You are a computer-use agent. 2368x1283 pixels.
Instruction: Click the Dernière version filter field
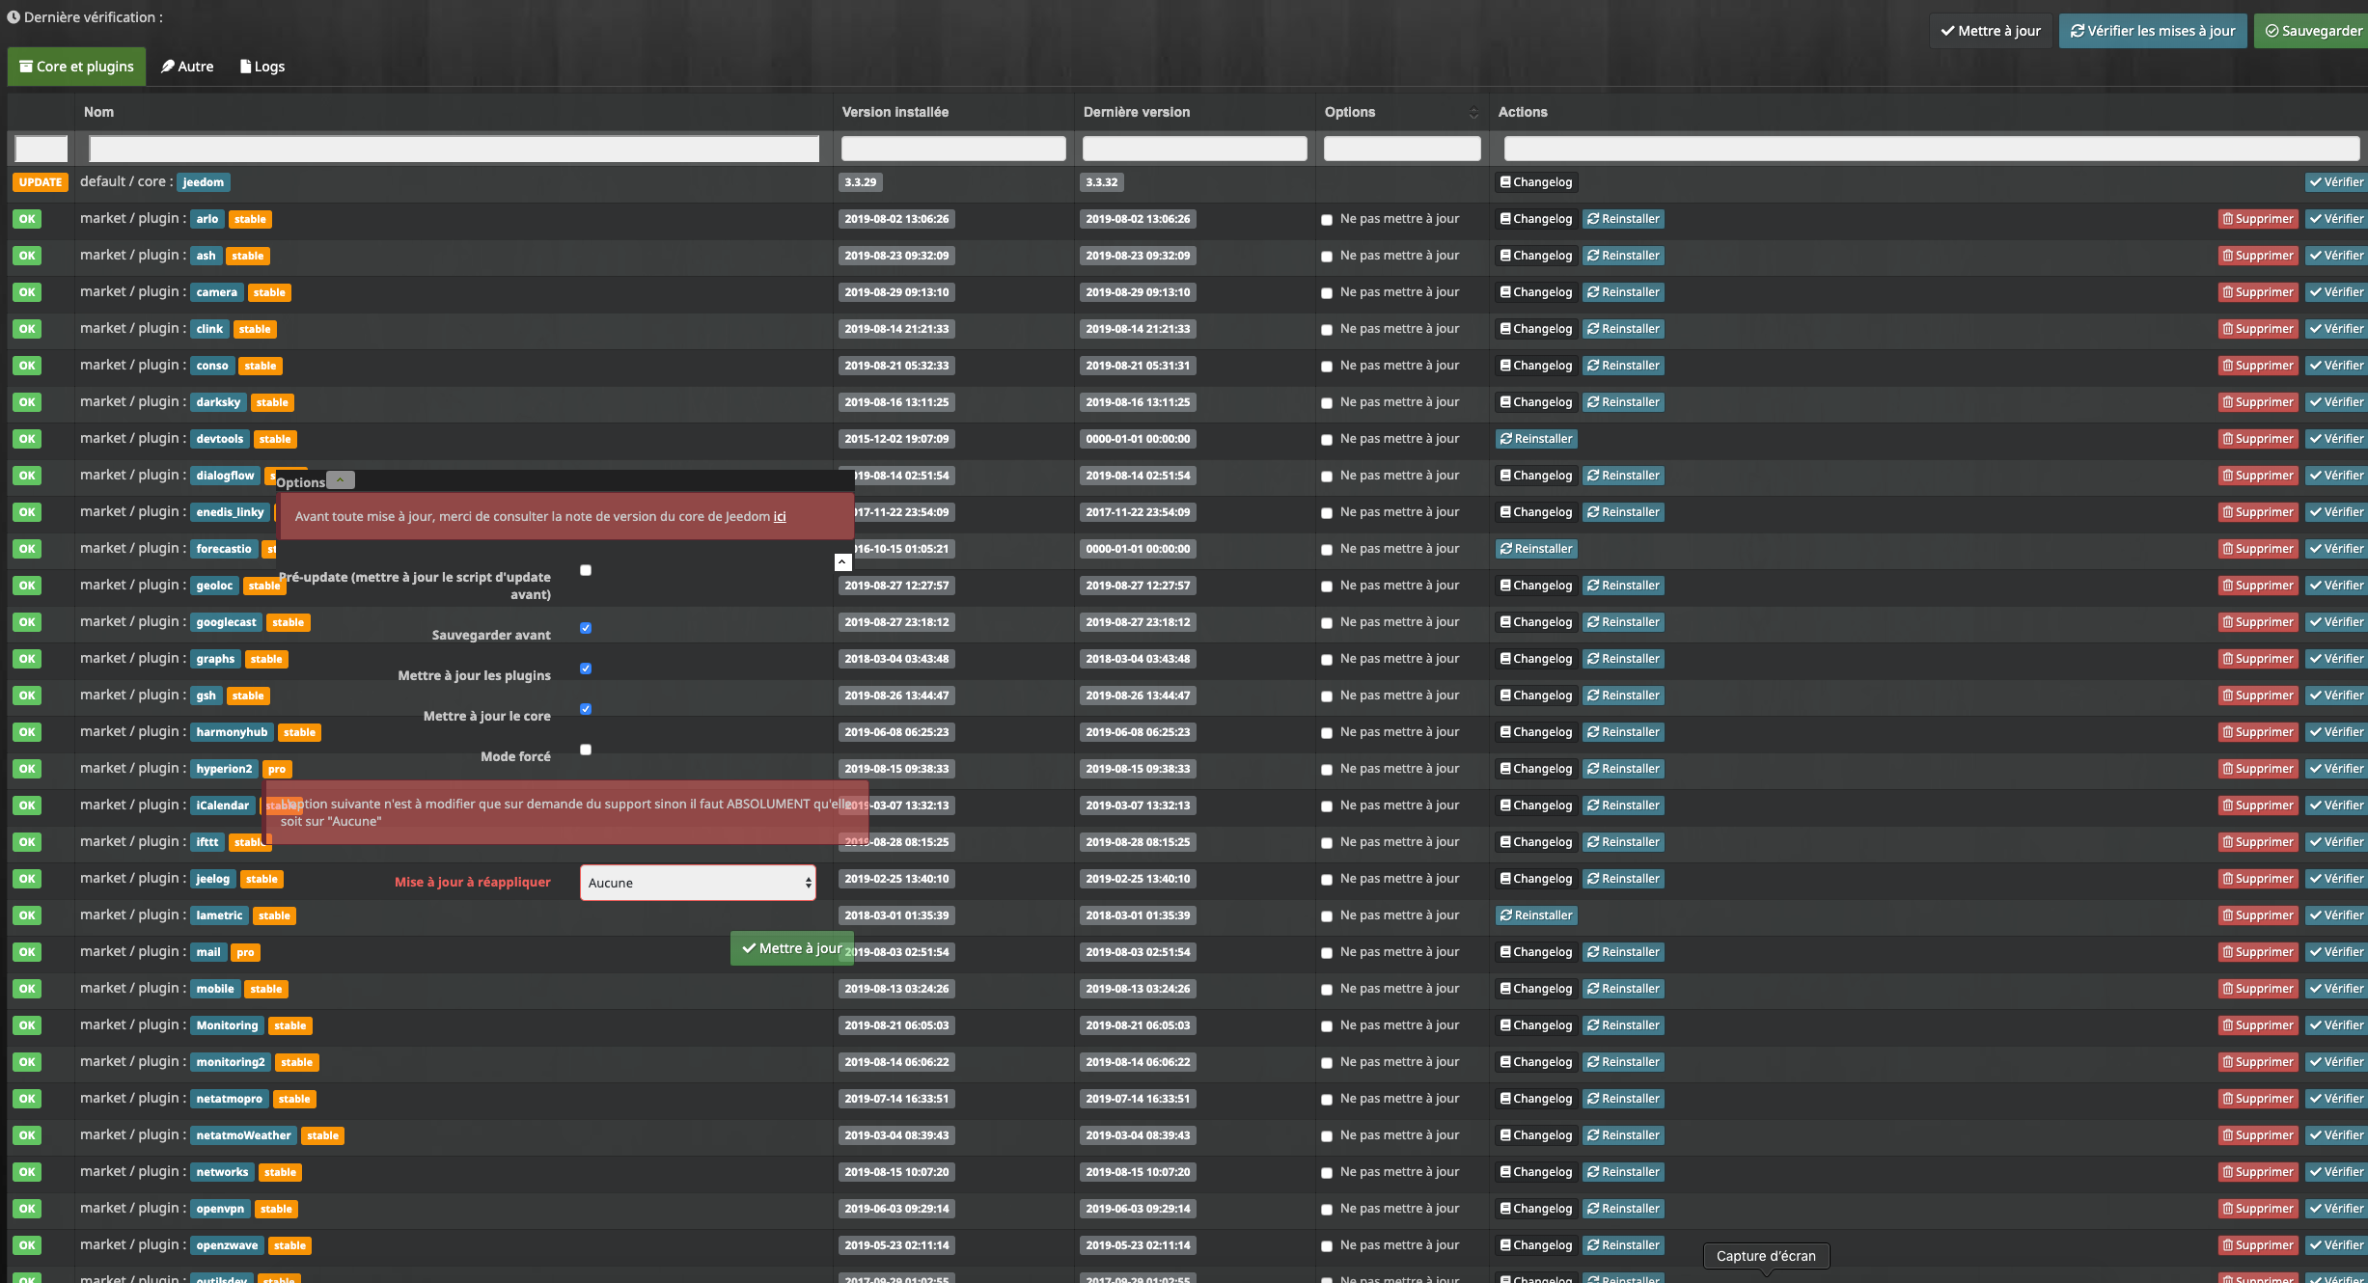tap(1195, 149)
